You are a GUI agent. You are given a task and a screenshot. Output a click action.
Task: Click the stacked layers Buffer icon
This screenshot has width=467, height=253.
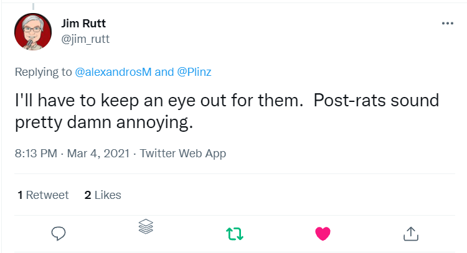[146, 227]
